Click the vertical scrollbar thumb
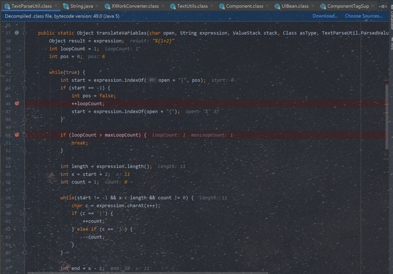The image size is (393, 274). (x=387, y=117)
